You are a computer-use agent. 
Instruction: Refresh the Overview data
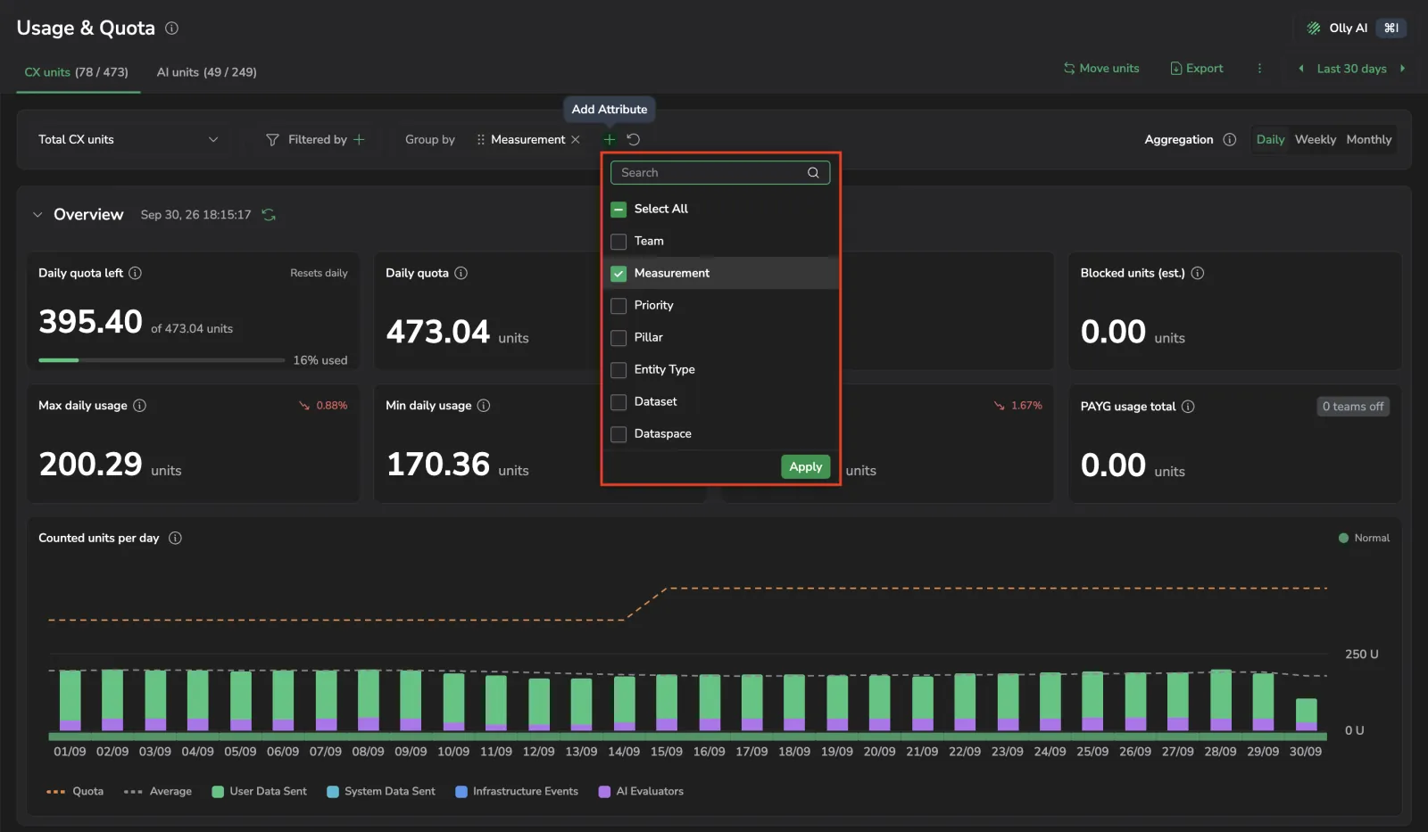pos(269,215)
